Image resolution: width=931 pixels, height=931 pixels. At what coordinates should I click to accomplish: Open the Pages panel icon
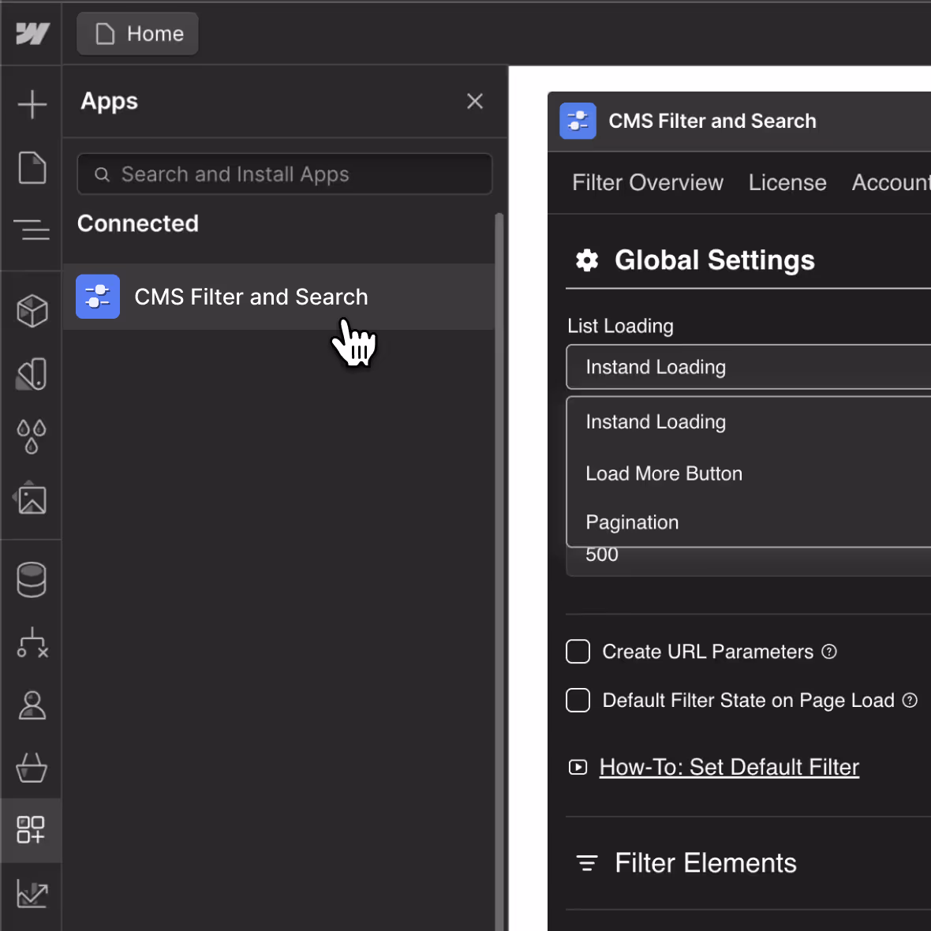coord(32,167)
